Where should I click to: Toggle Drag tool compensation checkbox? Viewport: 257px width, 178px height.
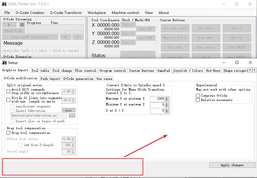click(x=8, y=133)
